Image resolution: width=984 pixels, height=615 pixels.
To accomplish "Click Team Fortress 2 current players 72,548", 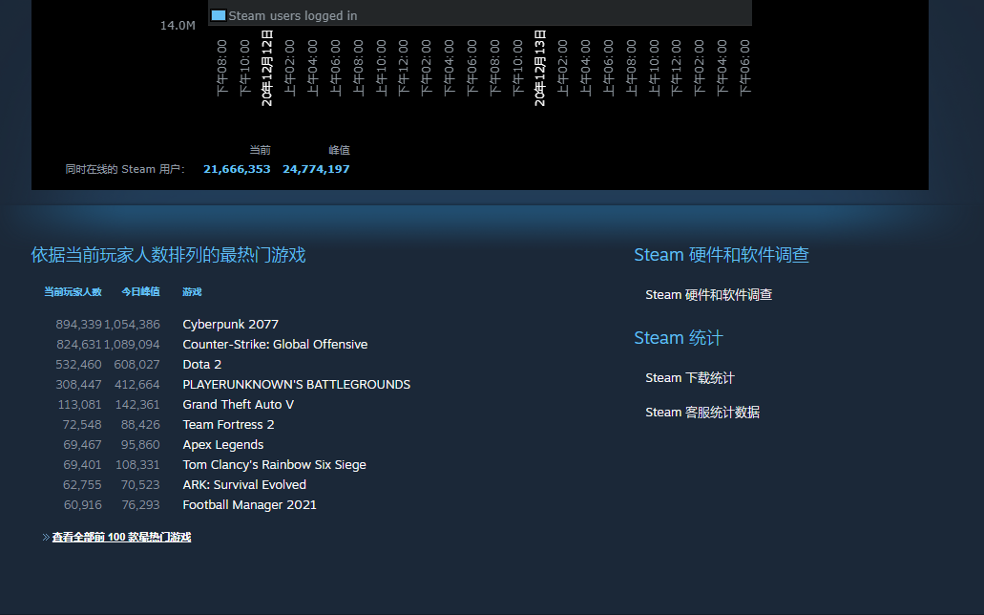I will coord(82,425).
